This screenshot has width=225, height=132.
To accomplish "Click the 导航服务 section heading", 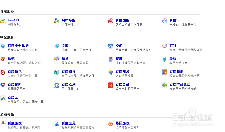I will (7, 11).
